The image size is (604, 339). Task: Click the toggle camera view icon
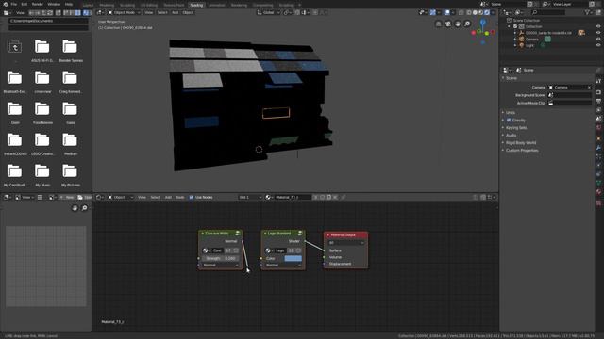pyautogui.click(x=448, y=24)
